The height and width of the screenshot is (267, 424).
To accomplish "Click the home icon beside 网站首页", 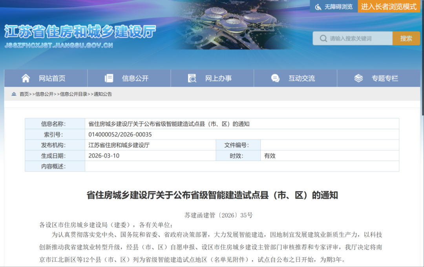I will (x=24, y=78).
